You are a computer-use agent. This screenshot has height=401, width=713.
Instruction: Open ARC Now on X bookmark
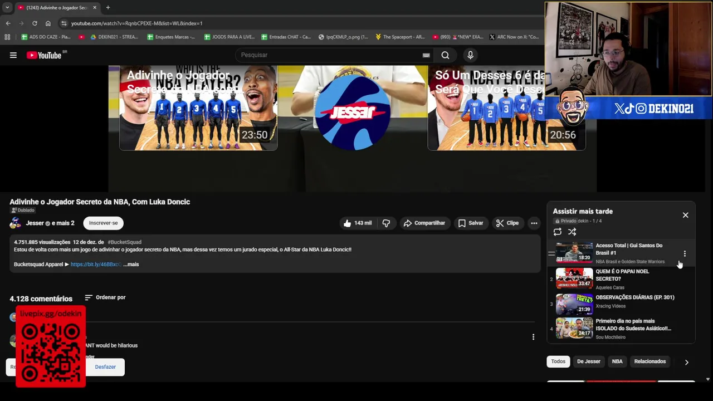(x=514, y=37)
